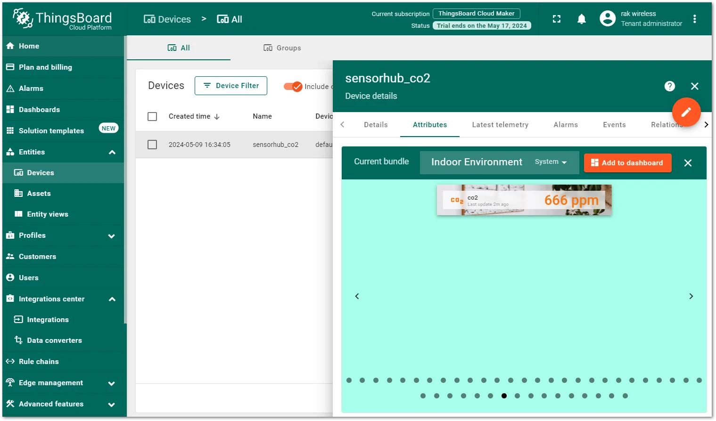This screenshot has height=421, width=716.
Task: Click the trial end status badge
Action: [482, 25]
